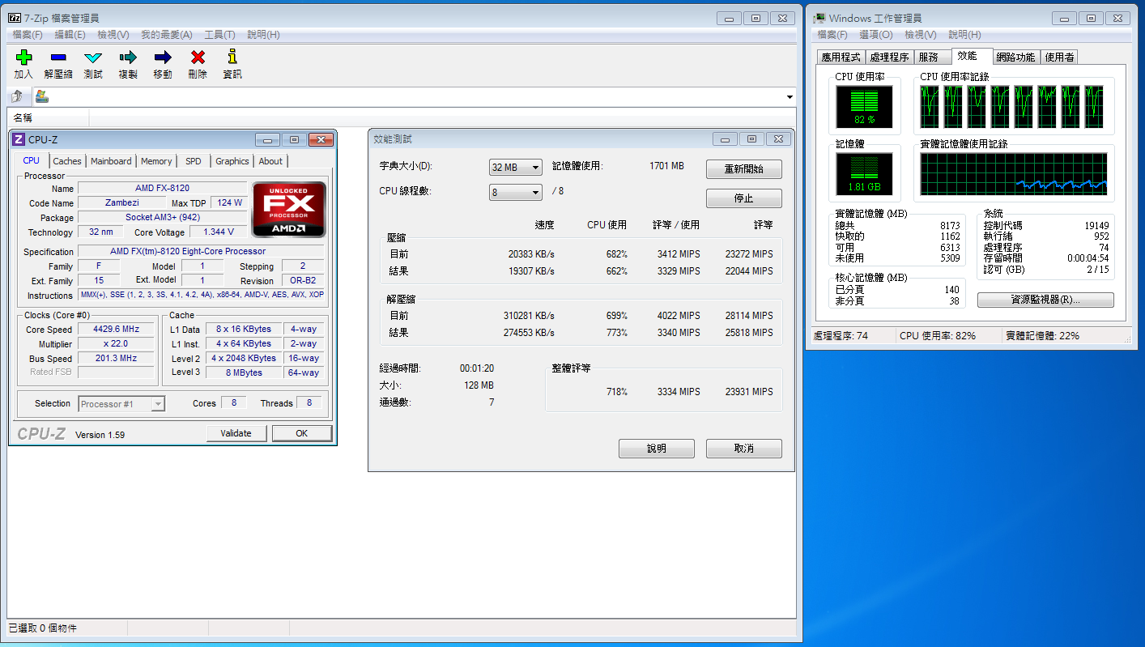Click the 刪除 (Delete) red X icon

point(198,57)
